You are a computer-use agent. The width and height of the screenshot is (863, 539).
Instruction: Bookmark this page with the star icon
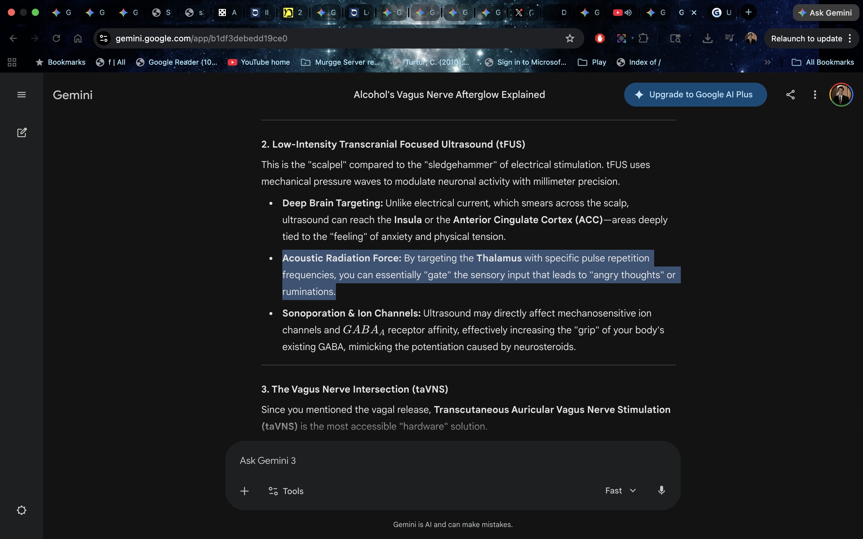pos(570,39)
